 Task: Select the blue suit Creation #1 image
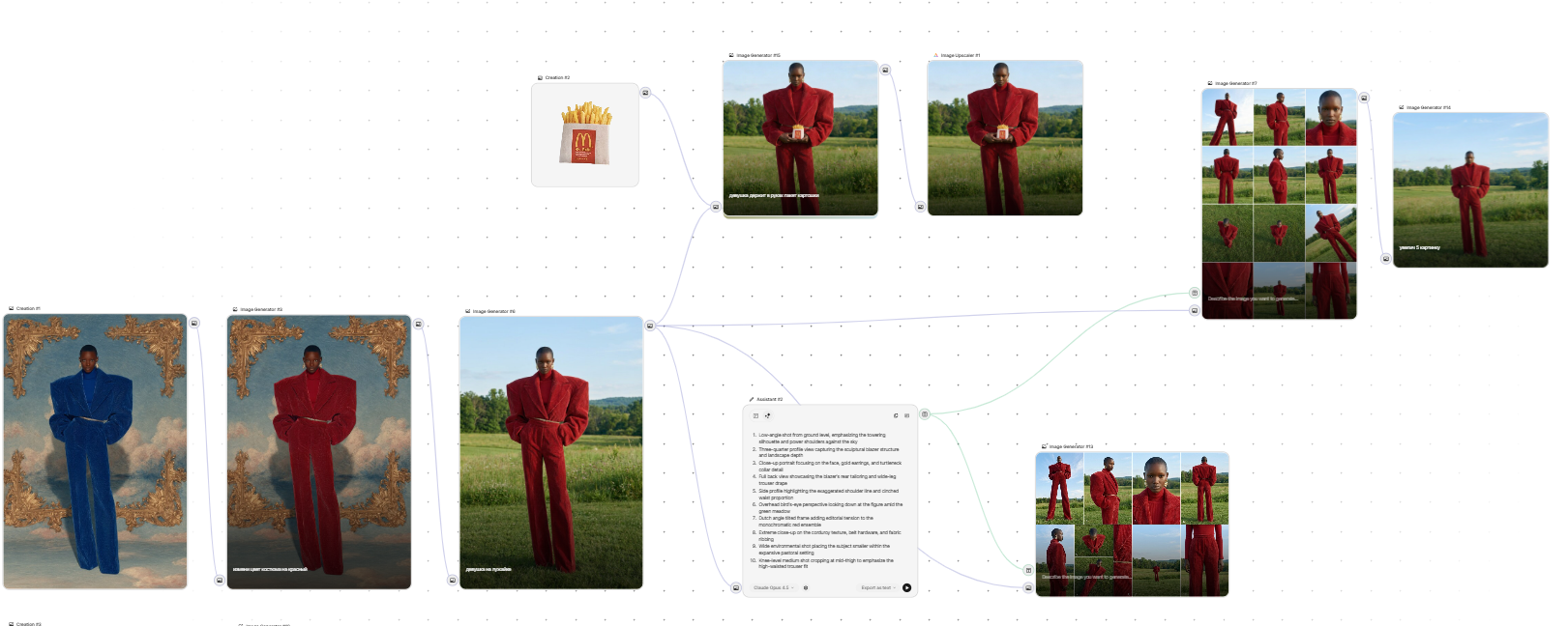[95, 450]
